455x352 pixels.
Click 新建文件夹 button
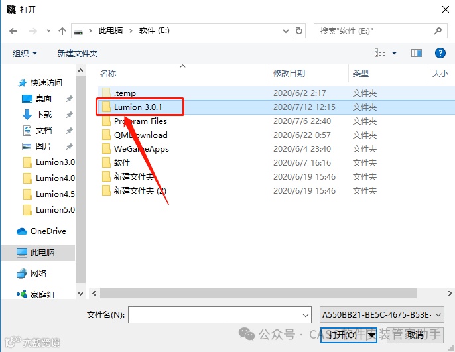78,53
